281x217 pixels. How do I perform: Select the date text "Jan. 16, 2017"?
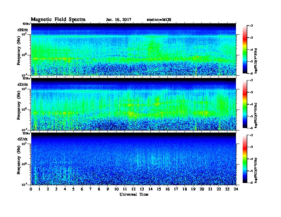(119, 20)
